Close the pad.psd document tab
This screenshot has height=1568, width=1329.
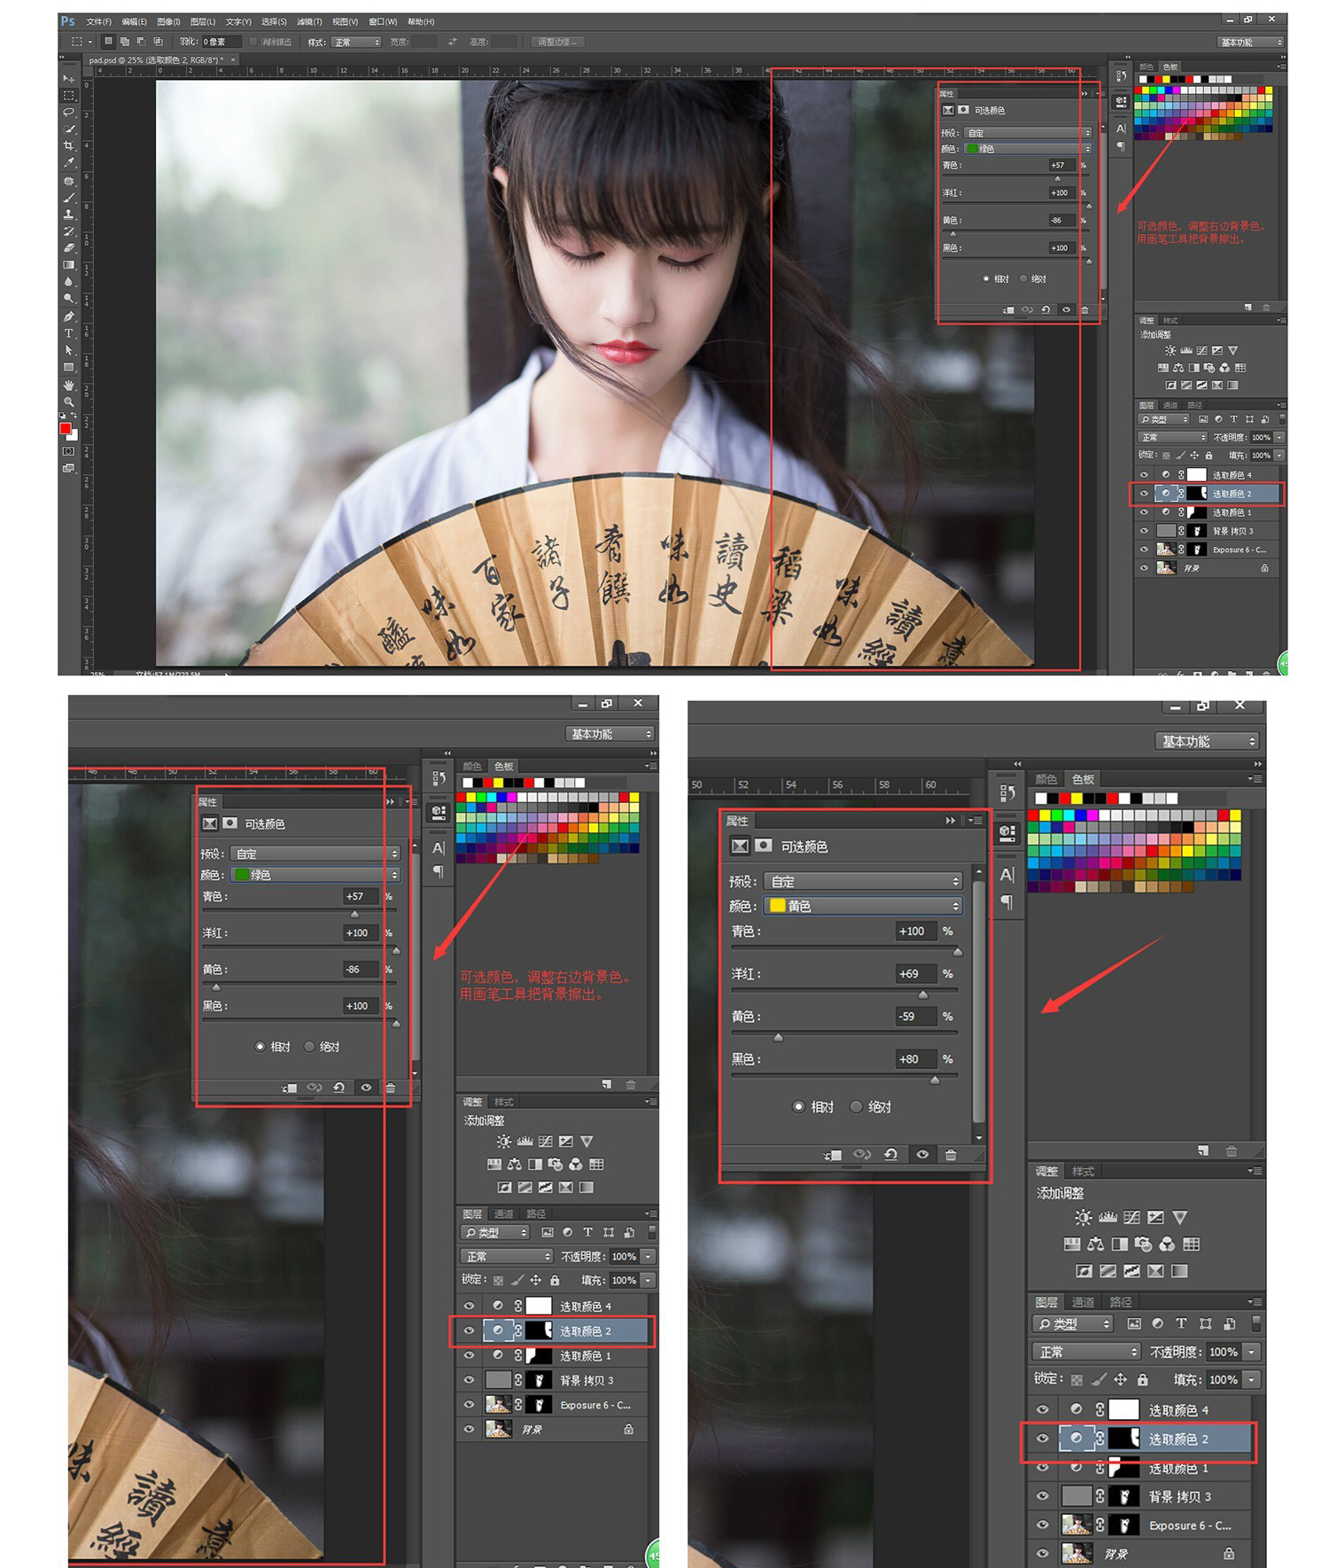pos(234,59)
